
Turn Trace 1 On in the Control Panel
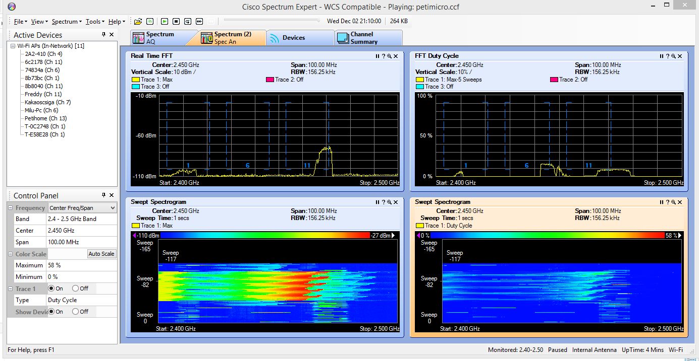click(x=51, y=288)
